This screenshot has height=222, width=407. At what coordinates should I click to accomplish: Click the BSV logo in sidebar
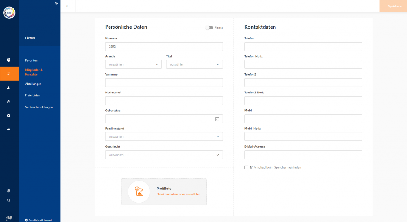click(x=9, y=13)
